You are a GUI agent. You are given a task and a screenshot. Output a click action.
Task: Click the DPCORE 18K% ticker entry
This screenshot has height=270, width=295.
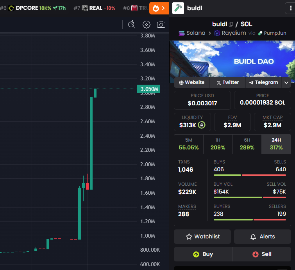tap(33, 8)
